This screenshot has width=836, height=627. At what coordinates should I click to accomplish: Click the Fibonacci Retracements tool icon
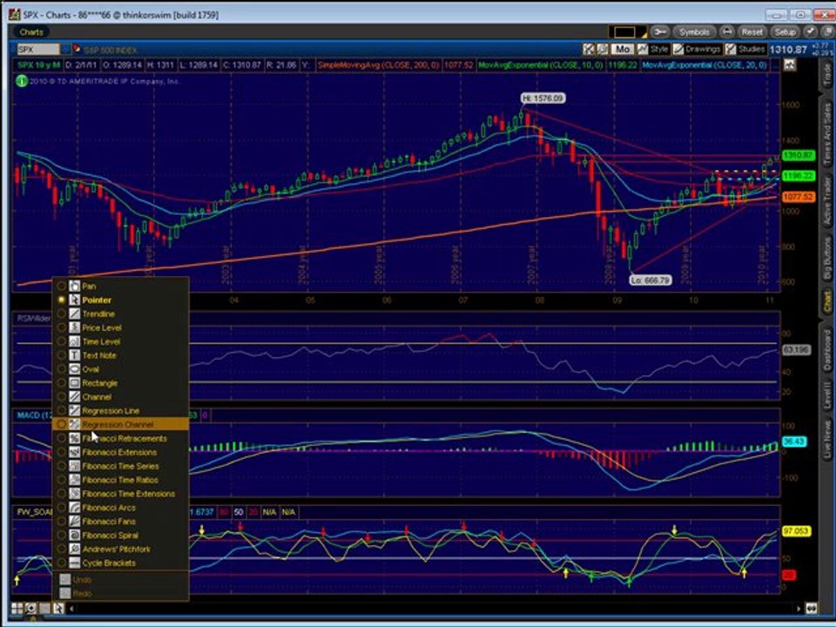(x=74, y=438)
